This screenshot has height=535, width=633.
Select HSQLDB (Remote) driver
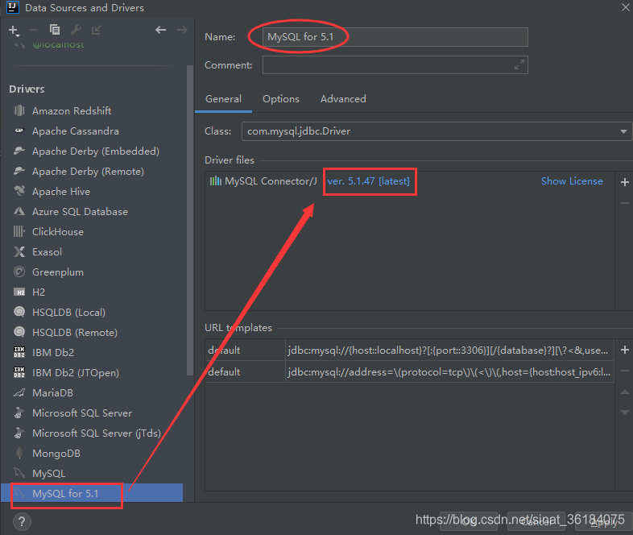75,332
